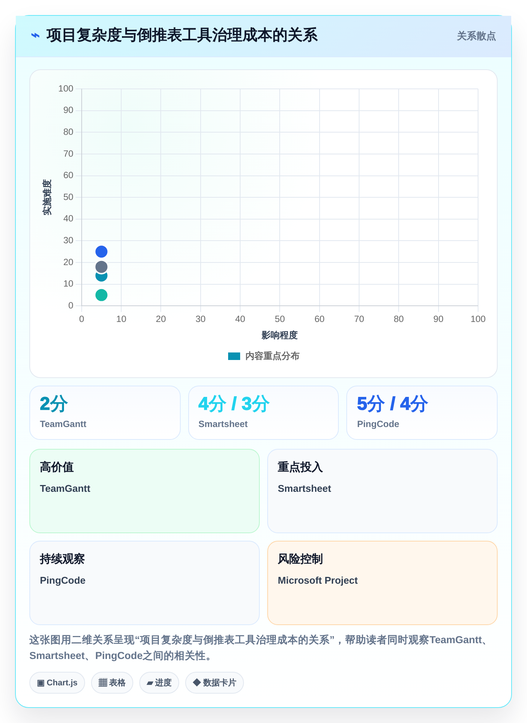Select the 风险控制 Microsoft Project card

(x=382, y=583)
